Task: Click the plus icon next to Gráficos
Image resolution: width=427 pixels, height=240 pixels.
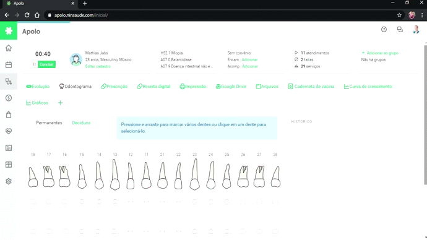Action: (60, 103)
